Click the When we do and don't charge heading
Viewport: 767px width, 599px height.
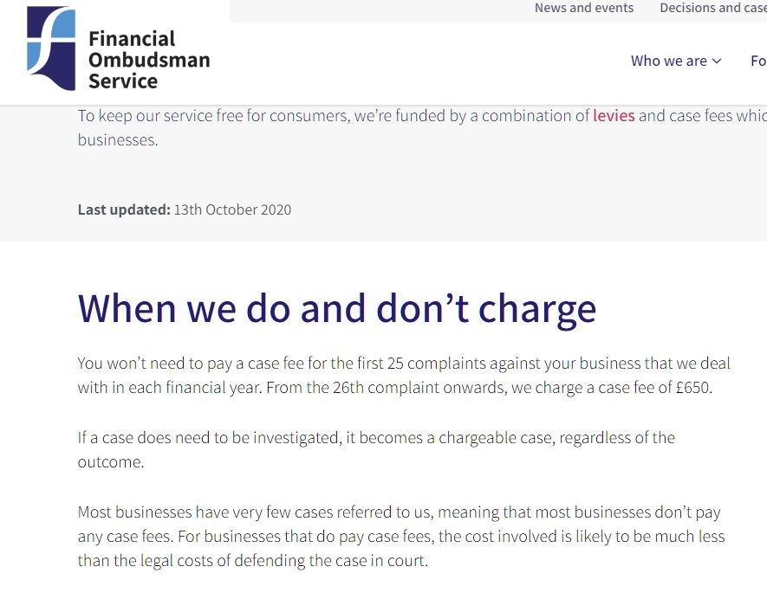337,309
